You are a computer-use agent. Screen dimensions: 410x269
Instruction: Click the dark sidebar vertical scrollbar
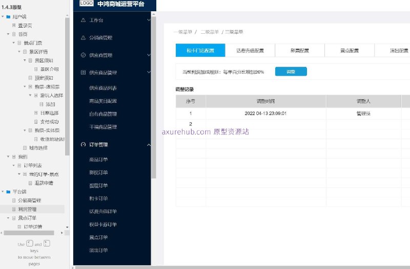pos(154,97)
